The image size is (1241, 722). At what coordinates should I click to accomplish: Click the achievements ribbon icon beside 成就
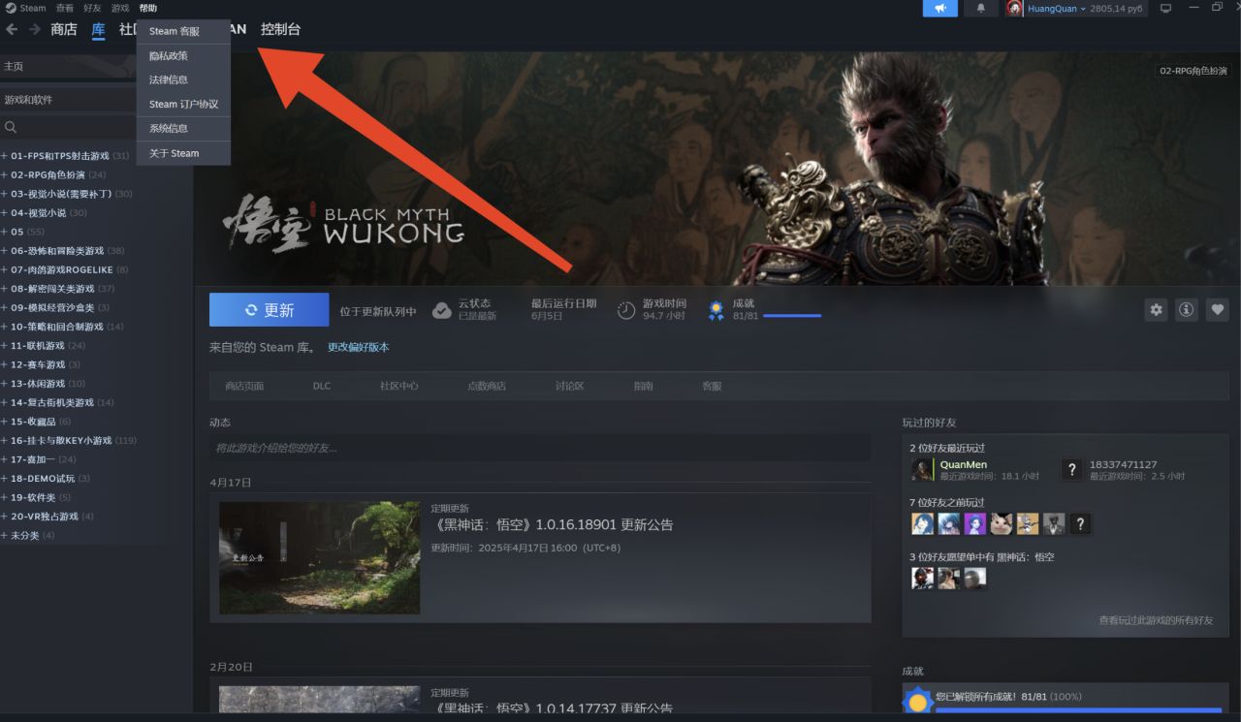point(716,310)
